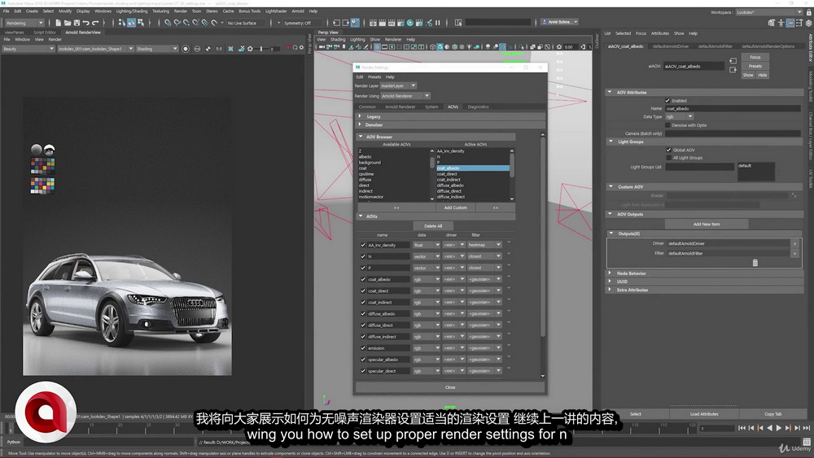Click the Save Scene disk icon
Image resolution: width=814 pixels, height=458 pixels.
[77, 23]
